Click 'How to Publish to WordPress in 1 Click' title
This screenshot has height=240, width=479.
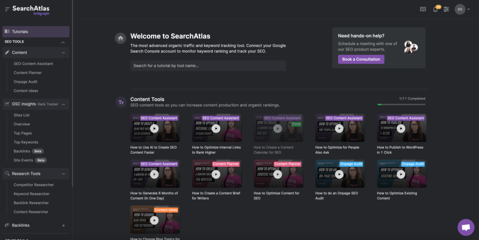400,150
